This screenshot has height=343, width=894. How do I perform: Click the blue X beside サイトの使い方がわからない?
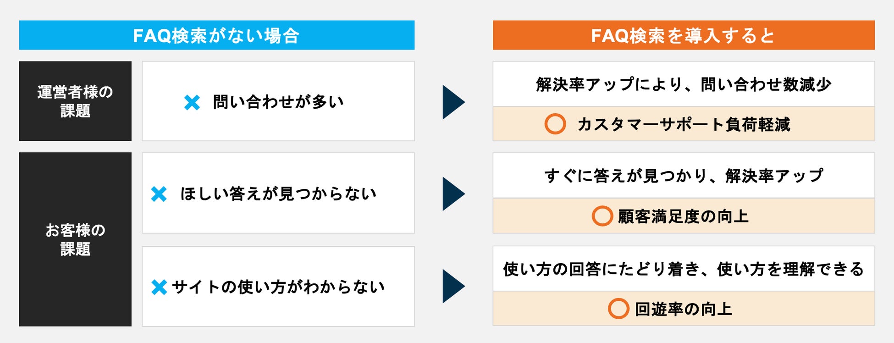pyautogui.click(x=159, y=288)
